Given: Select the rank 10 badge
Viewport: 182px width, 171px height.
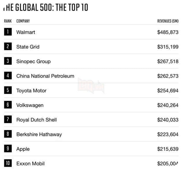Looking at the screenshot, I should coord(8,163).
